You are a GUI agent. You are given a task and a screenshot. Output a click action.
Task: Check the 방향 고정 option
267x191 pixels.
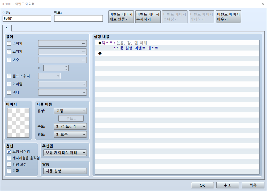(x=9, y=164)
